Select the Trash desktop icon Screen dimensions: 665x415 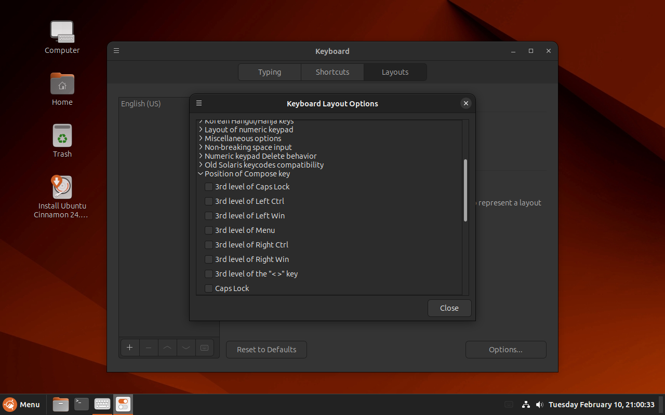[x=62, y=140]
